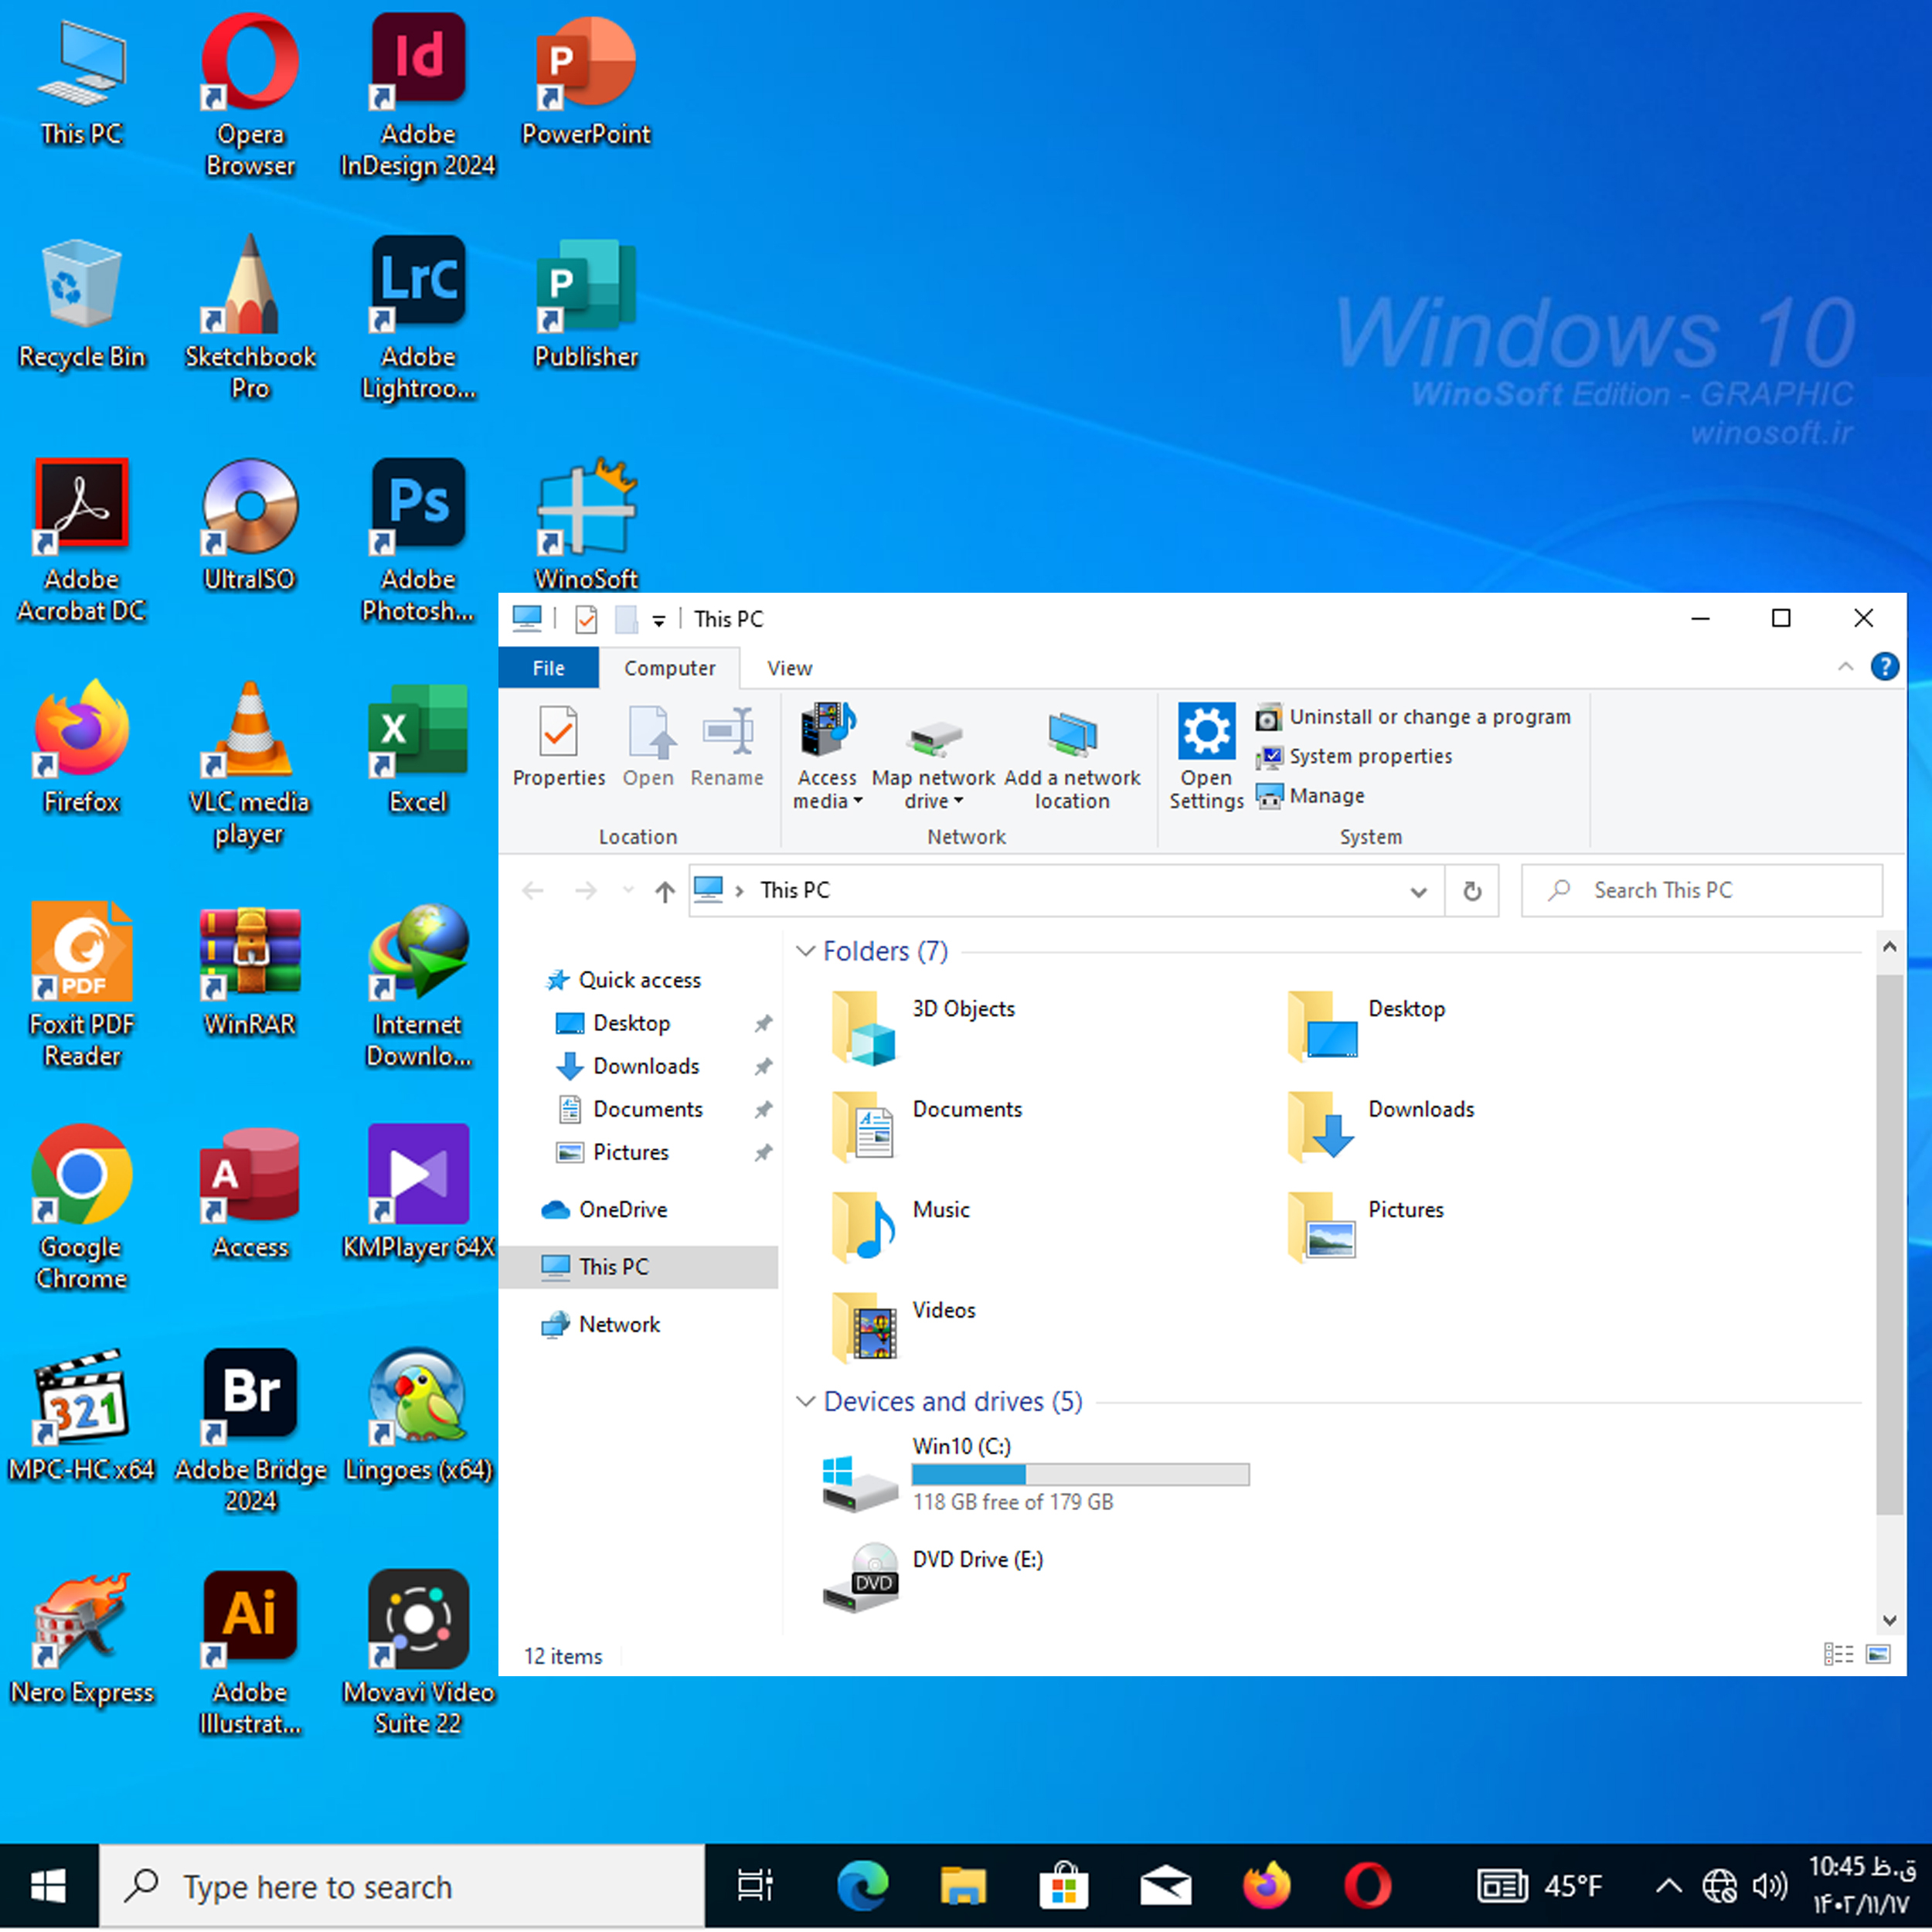This screenshot has height=1932, width=1932.
Task: Click title bar Properties checkmark icon
Action: tap(586, 619)
